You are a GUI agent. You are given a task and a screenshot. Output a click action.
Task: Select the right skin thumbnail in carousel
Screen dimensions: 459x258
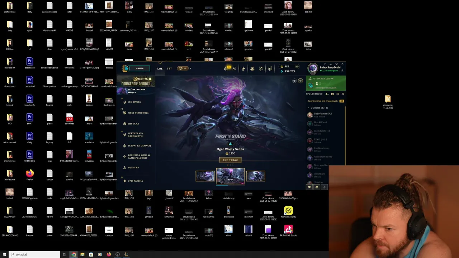coord(256,176)
